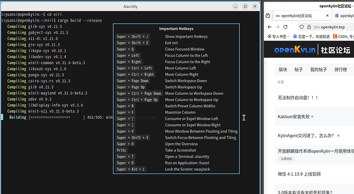Viewport: 354px width, 194px height.
Task: Open the 帖子 forum nav tab
Action: click(x=299, y=70)
